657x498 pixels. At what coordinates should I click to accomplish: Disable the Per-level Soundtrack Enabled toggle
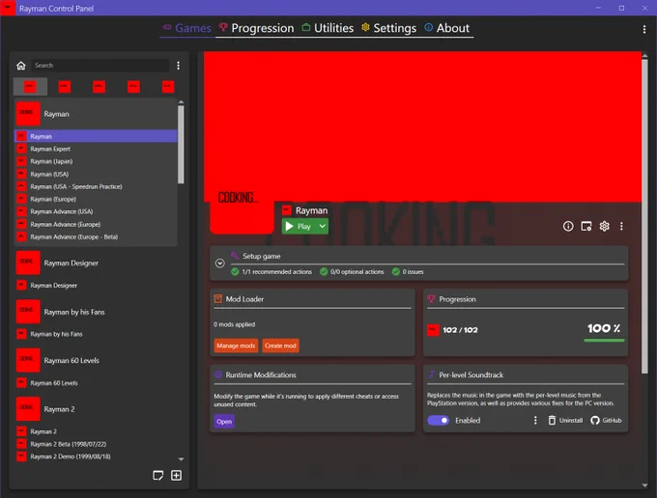point(439,420)
